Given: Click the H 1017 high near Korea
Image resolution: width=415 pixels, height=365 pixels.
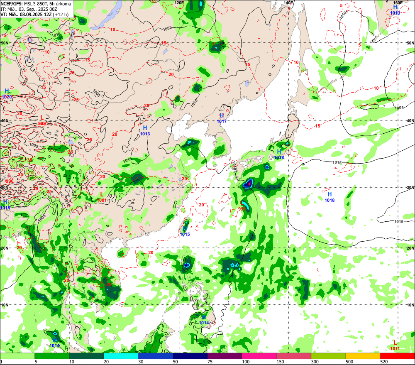Looking at the screenshot, I should [x=222, y=118].
